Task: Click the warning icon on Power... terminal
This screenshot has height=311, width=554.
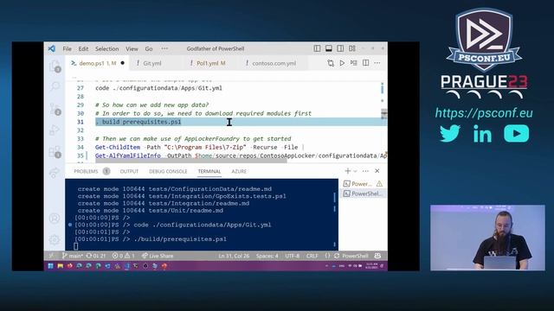Action: click(x=379, y=184)
